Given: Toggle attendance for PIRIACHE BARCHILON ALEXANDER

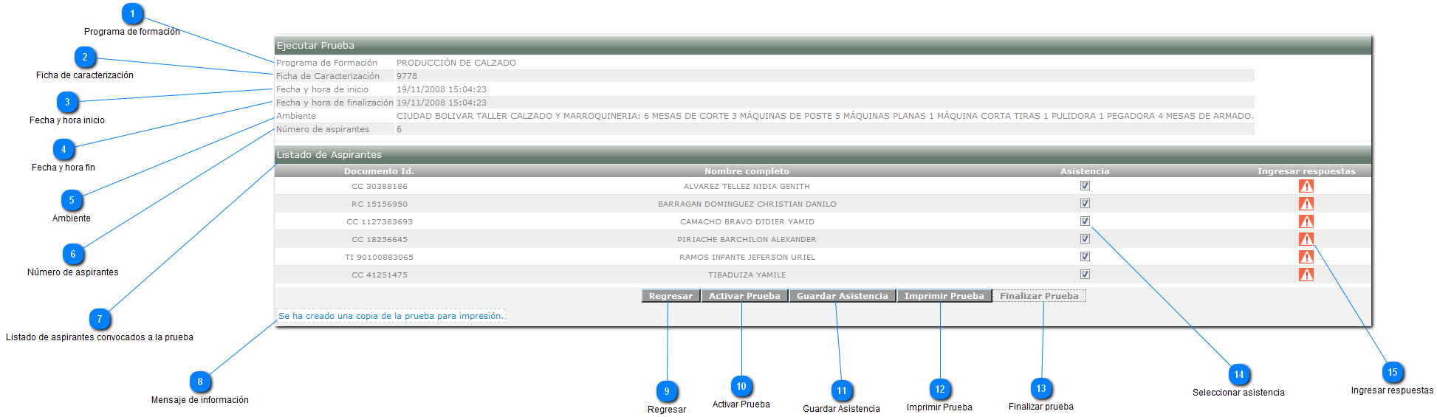Looking at the screenshot, I should [1085, 239].
